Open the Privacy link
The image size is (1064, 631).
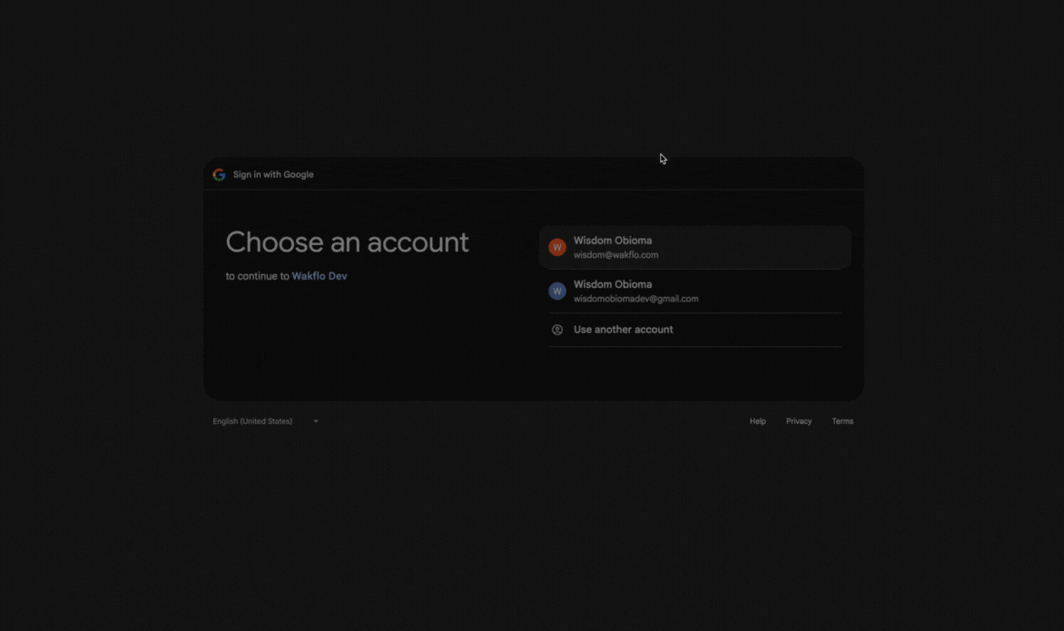tap(799, 420)
